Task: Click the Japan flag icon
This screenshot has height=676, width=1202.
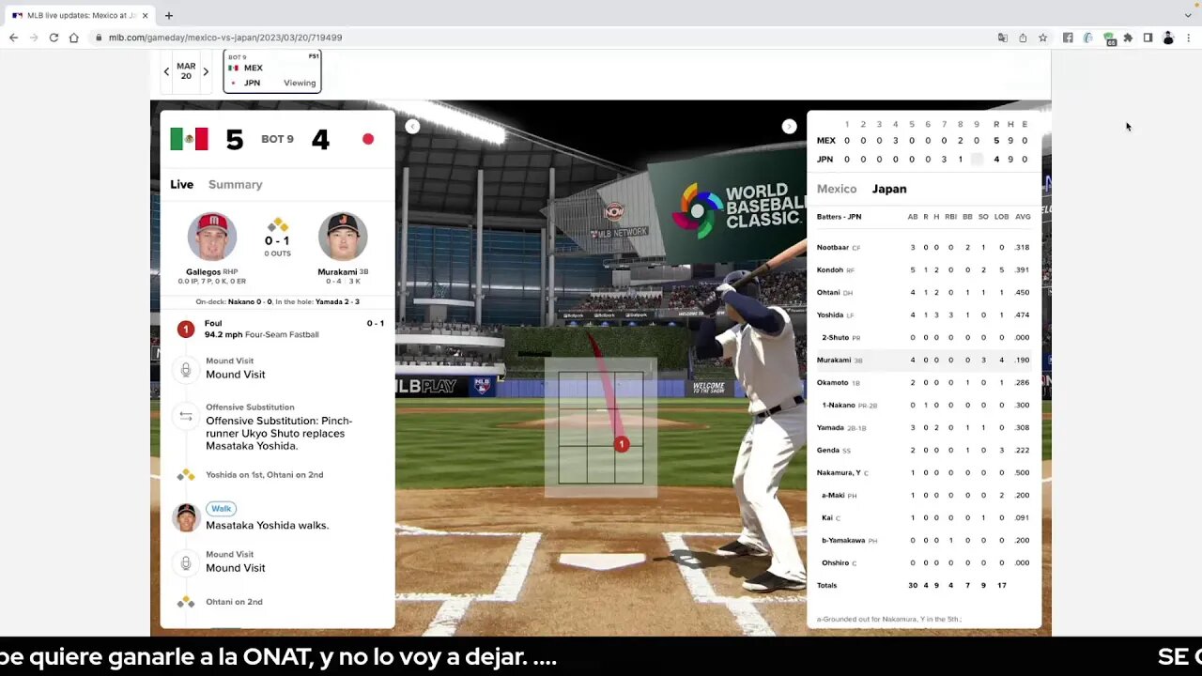Action: point(368,139)
